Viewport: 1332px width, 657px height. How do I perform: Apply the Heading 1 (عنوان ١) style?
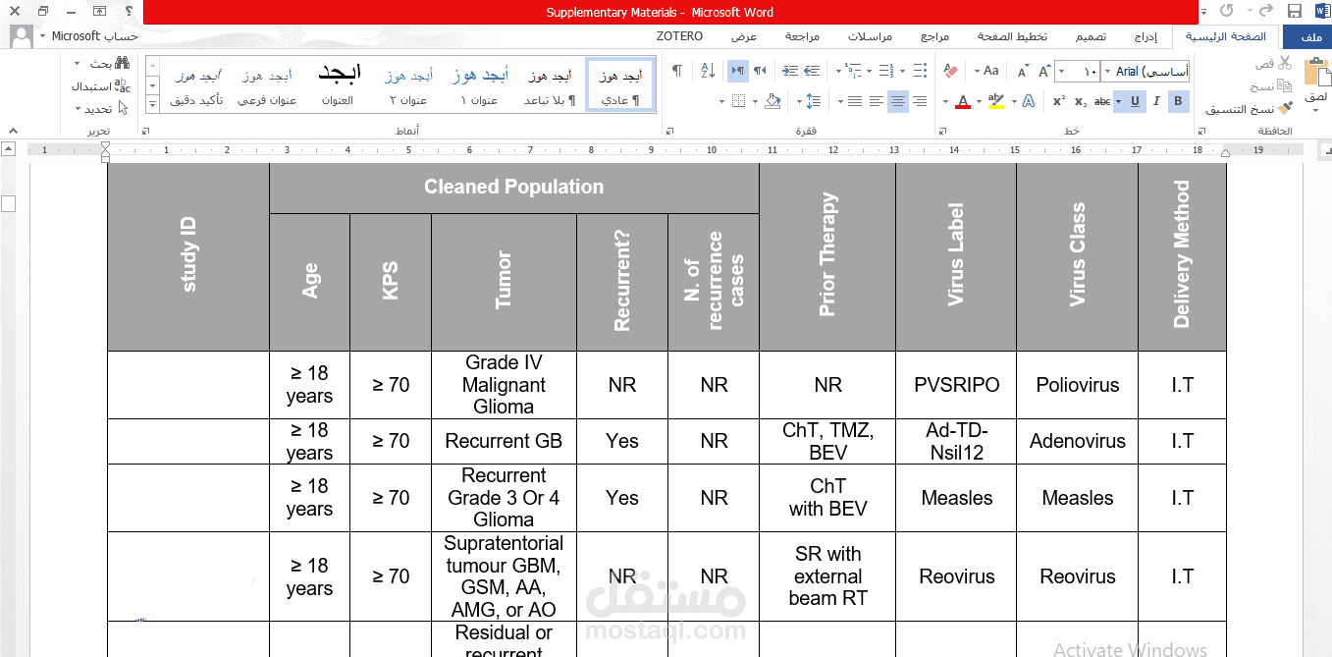(480, 85)
